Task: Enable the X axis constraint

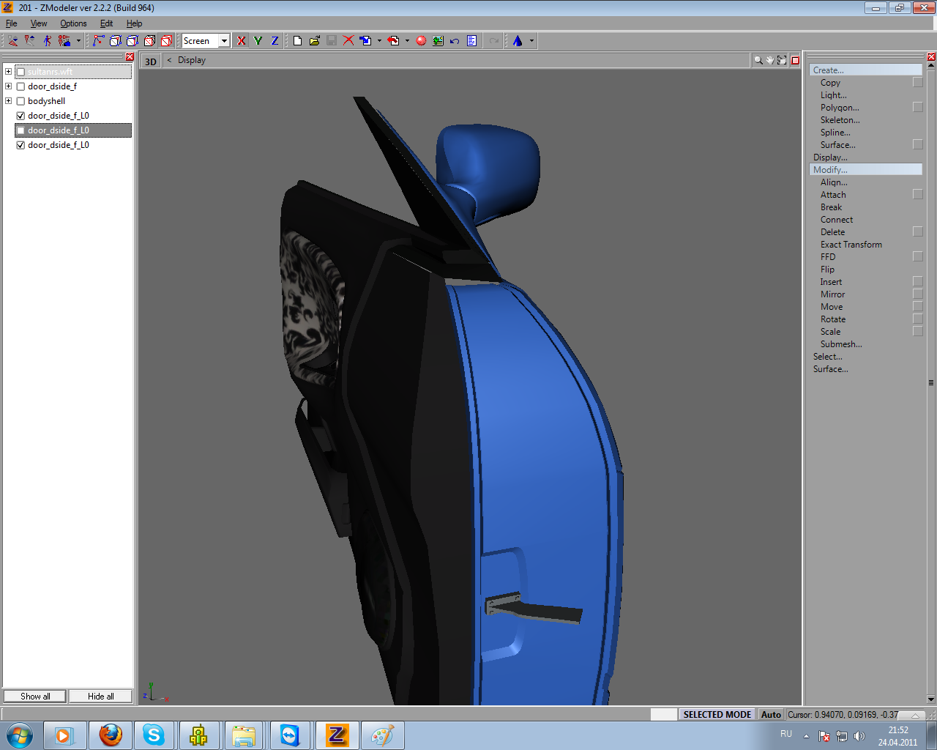Action: (x=242, y=41)
